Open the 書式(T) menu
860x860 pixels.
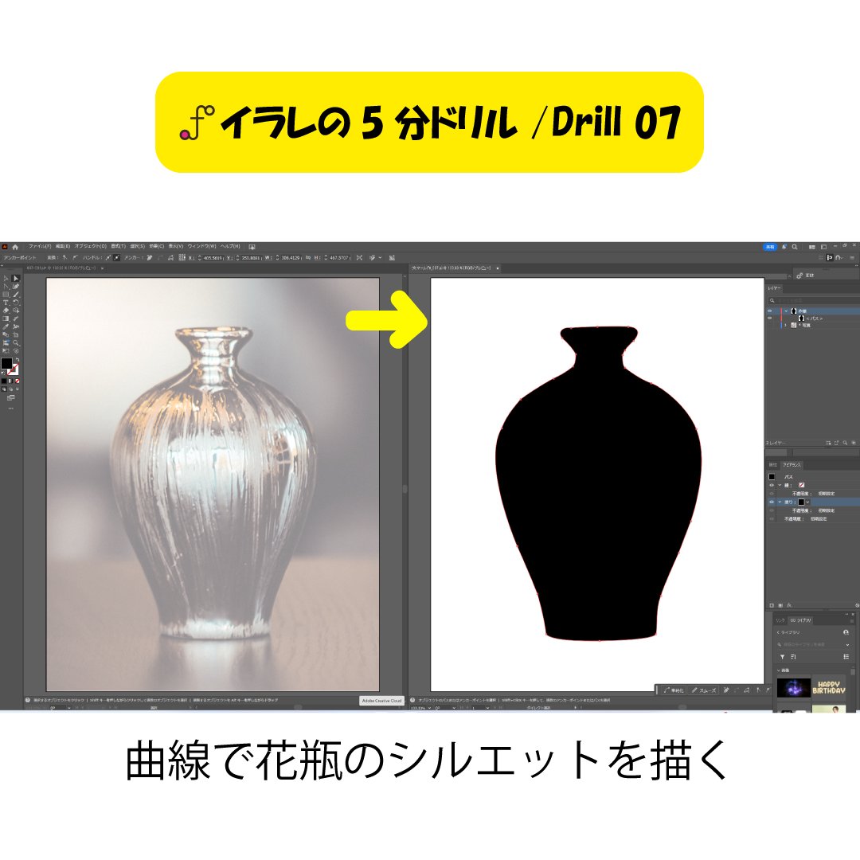[118, 247]
